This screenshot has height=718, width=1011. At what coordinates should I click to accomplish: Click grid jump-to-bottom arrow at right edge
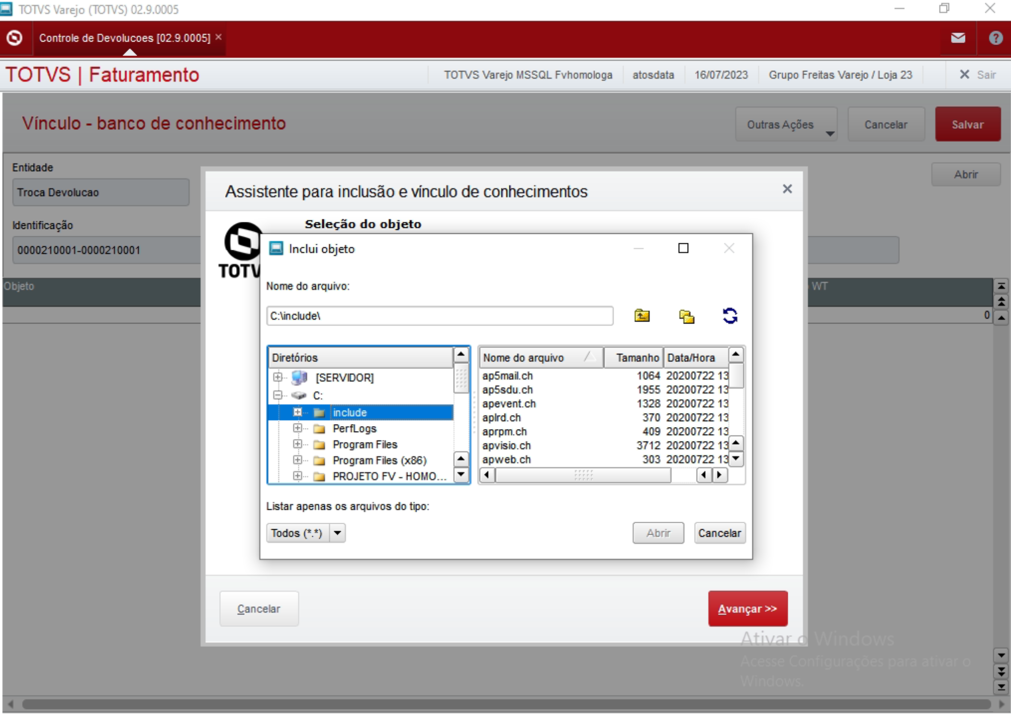pyautogui.click(x=1001, y=687)
